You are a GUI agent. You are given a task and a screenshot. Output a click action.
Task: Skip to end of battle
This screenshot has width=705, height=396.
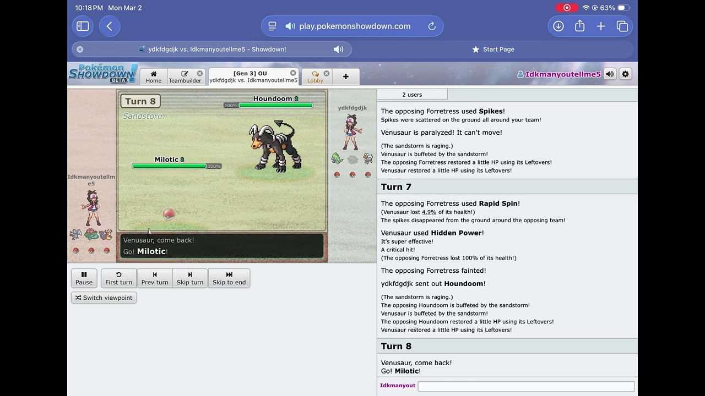coord(229,278)
